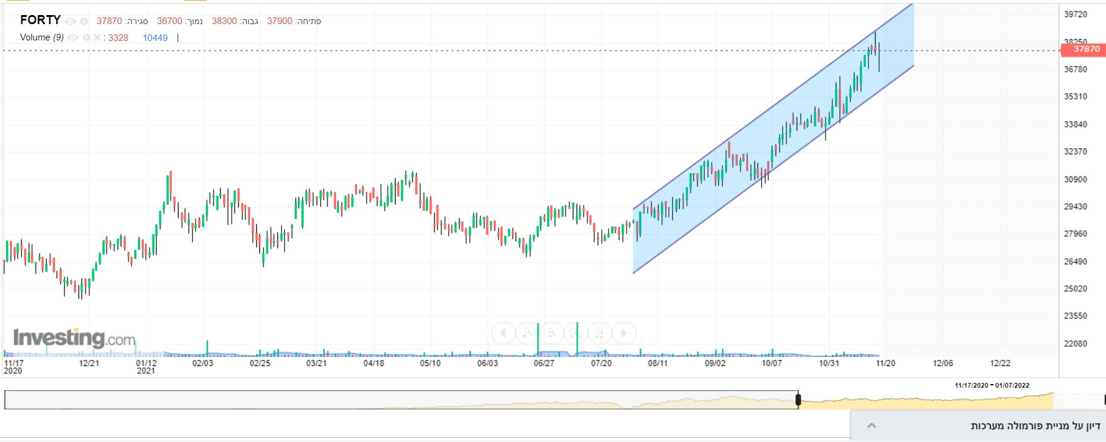Click the left range handle on navigator
This screenshot has height=442, width=1106.
pyautogui.click(x=798, y=400)
